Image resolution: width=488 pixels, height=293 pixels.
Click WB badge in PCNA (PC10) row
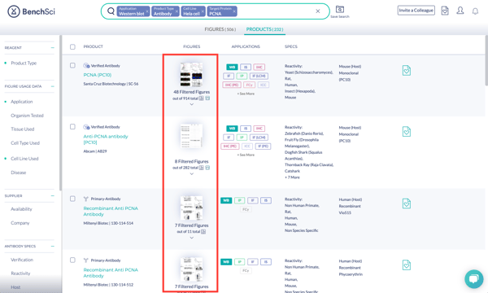[x=232, y=67]
